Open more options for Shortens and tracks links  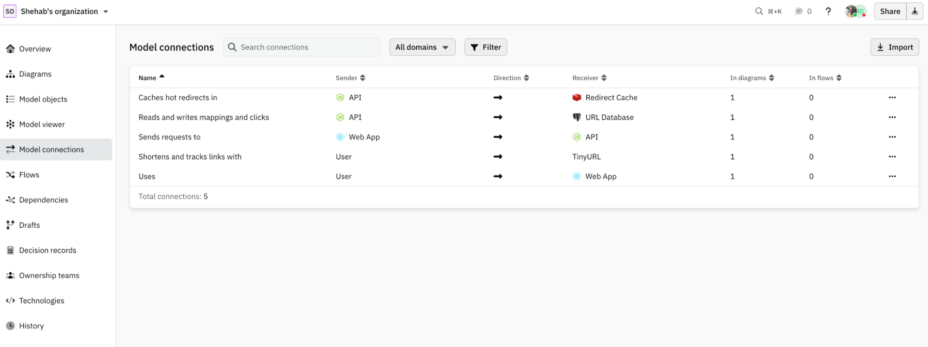892,157
